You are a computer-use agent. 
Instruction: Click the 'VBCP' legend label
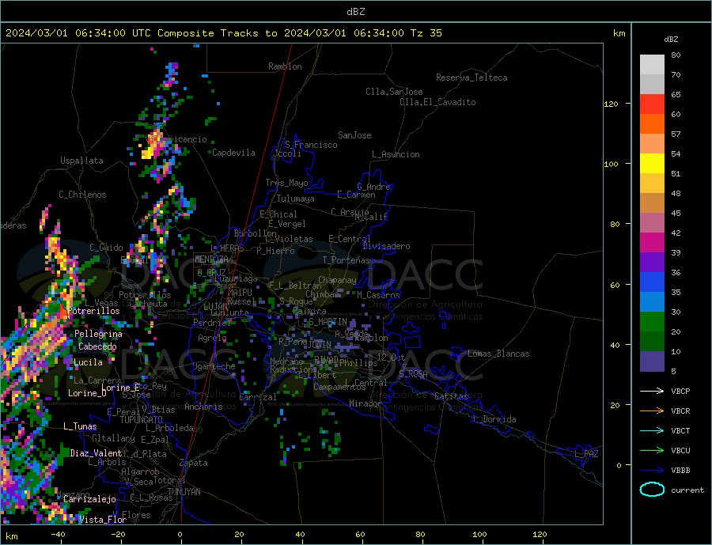(x=680, y=391)
